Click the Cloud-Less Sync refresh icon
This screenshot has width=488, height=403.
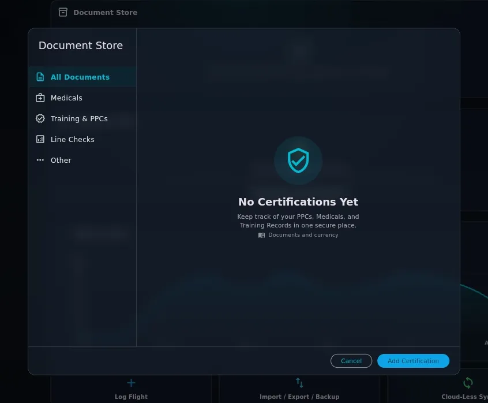coord(468,383)
